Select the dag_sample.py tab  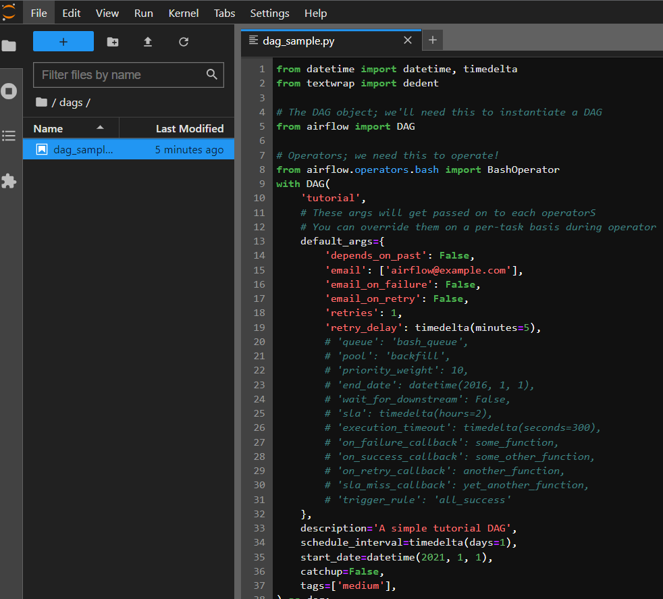[x=298, y=41]
